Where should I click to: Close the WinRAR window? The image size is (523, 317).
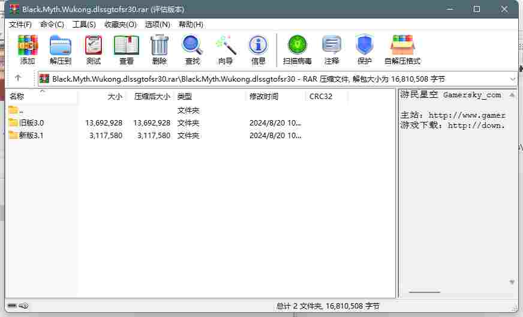tap(504, 9)
